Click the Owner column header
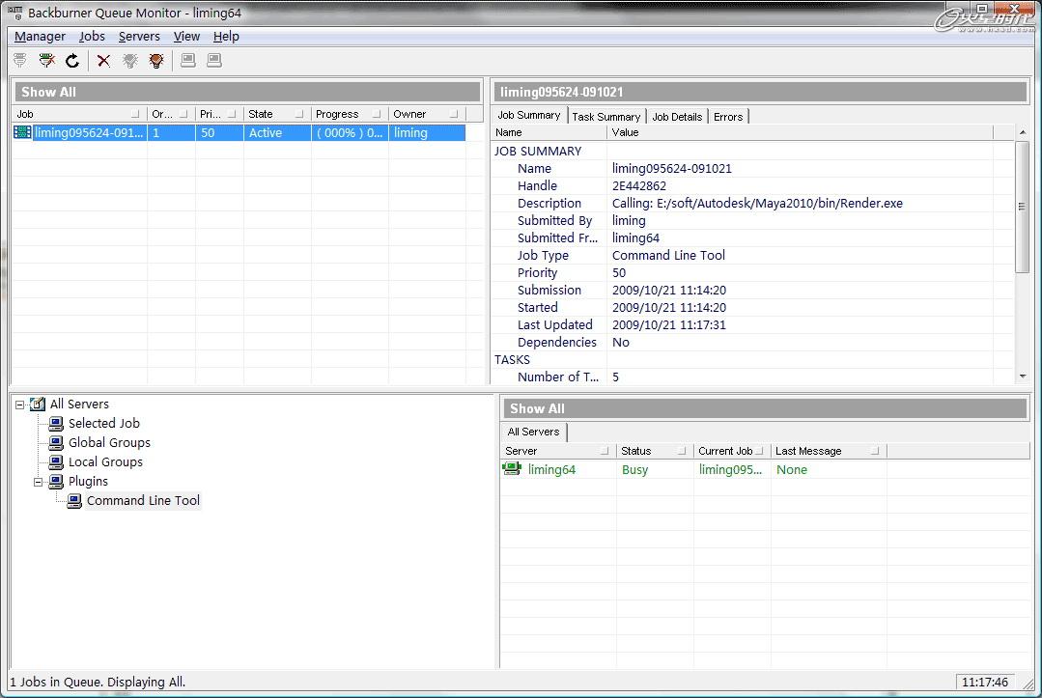The height and width of the screenshot is (698, 1042). (x=427, y=114)
